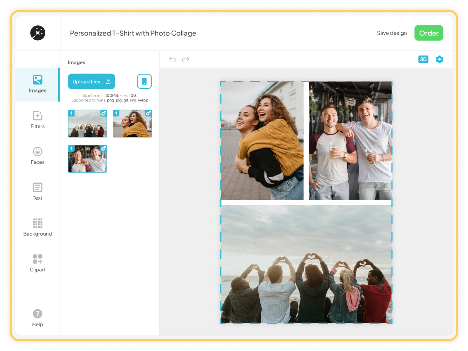Save the design
Viewport: 468px width, 351px height.
point(392,33)
